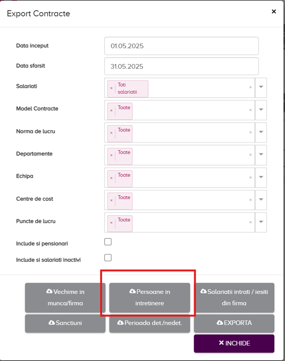The width and height of the screenshot is (285, 361).
Task: Click the 'Sanctiuni' export button
Action: (65, 323)
